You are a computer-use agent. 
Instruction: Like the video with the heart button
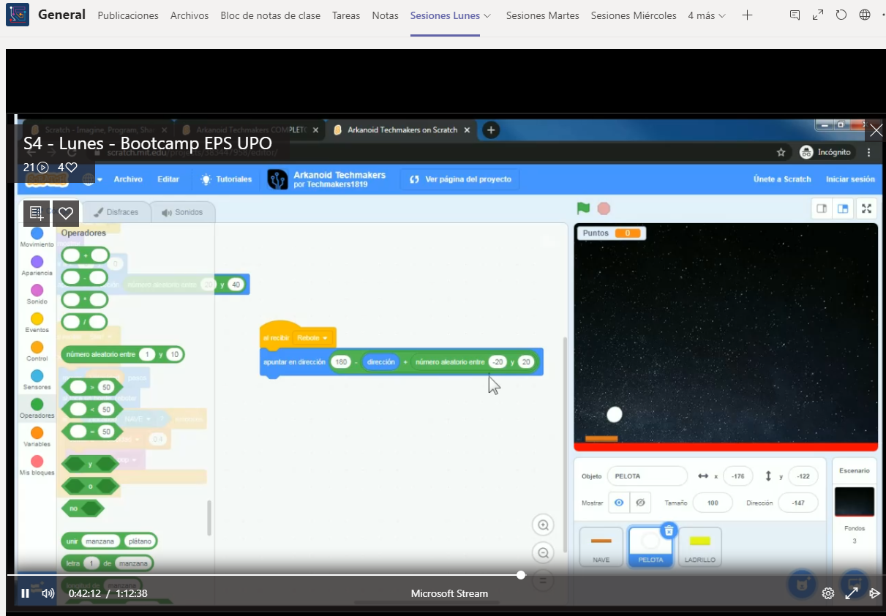click(x=66, y=214)
